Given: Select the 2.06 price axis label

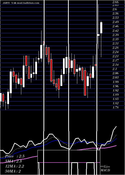Looking at the screenshot, I should [x=115, y=73].
